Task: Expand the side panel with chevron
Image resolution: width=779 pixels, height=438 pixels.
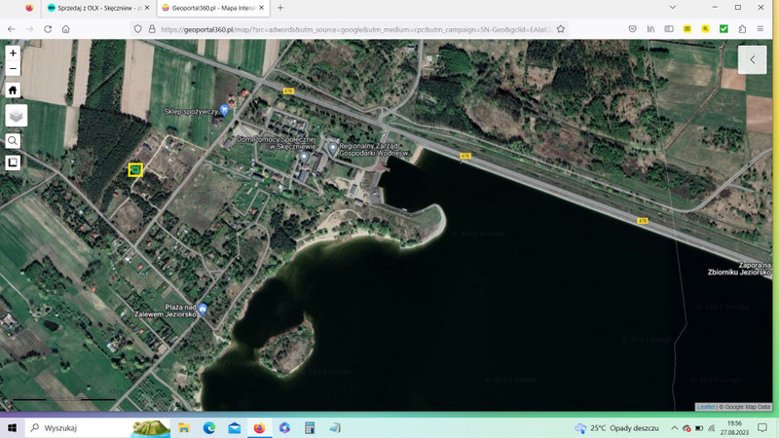Action: point(752,59)
